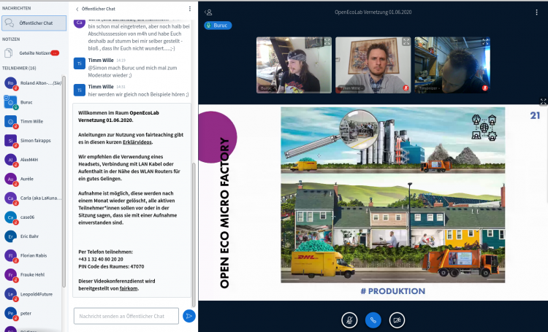The width and height of the screenshot is (548, 332).
Task: Open Geteilte Notizen shared notes
Action: pyautogui.click(x=32, y=53)
